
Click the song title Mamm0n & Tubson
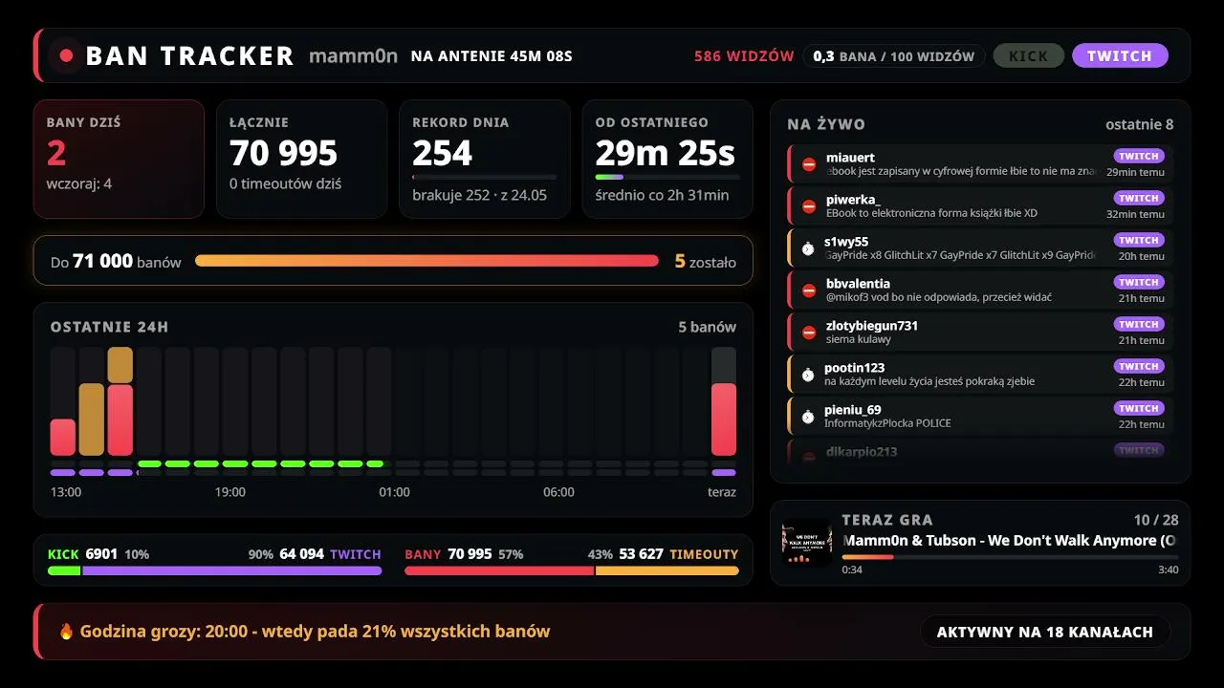[1010, 541]
